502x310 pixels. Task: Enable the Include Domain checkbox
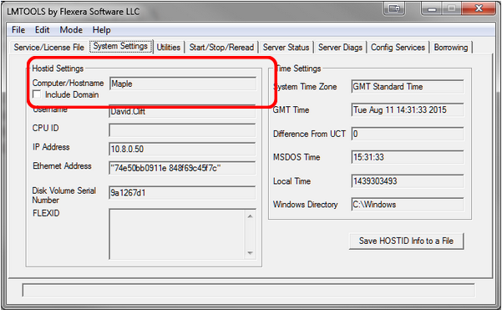[37, 94]
